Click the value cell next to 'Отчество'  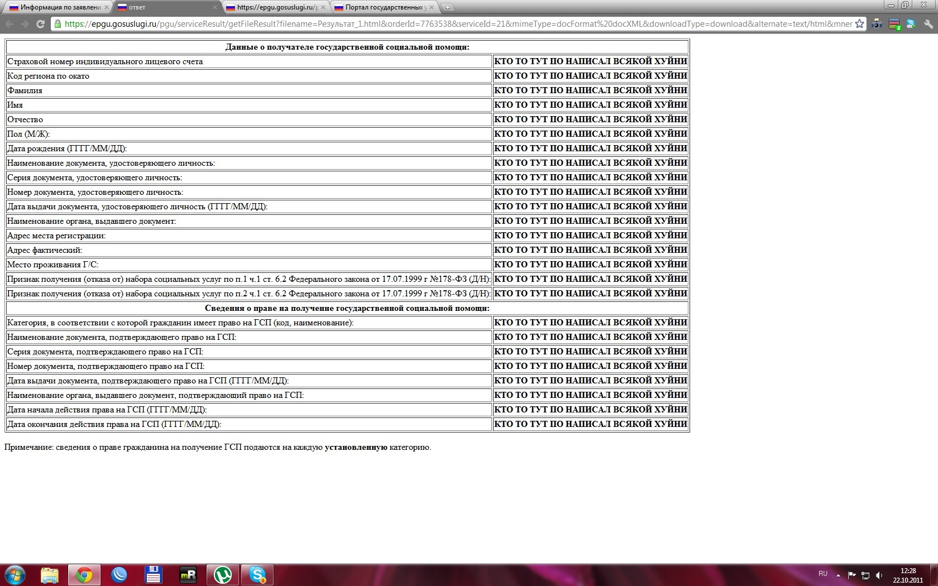pyautogui.click(x=591, y=119)
